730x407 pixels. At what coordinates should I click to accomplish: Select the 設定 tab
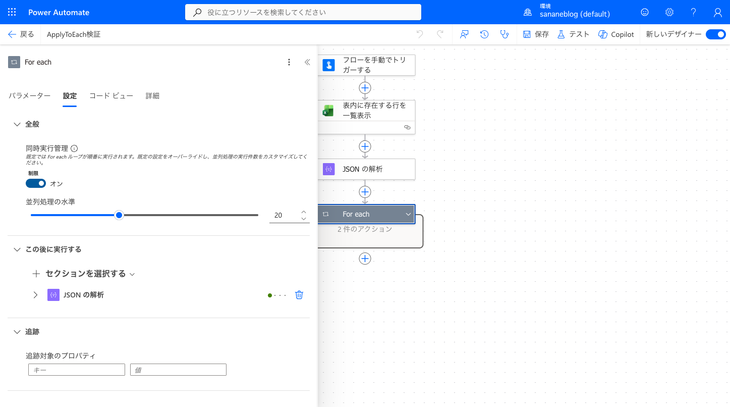[70, 96]
